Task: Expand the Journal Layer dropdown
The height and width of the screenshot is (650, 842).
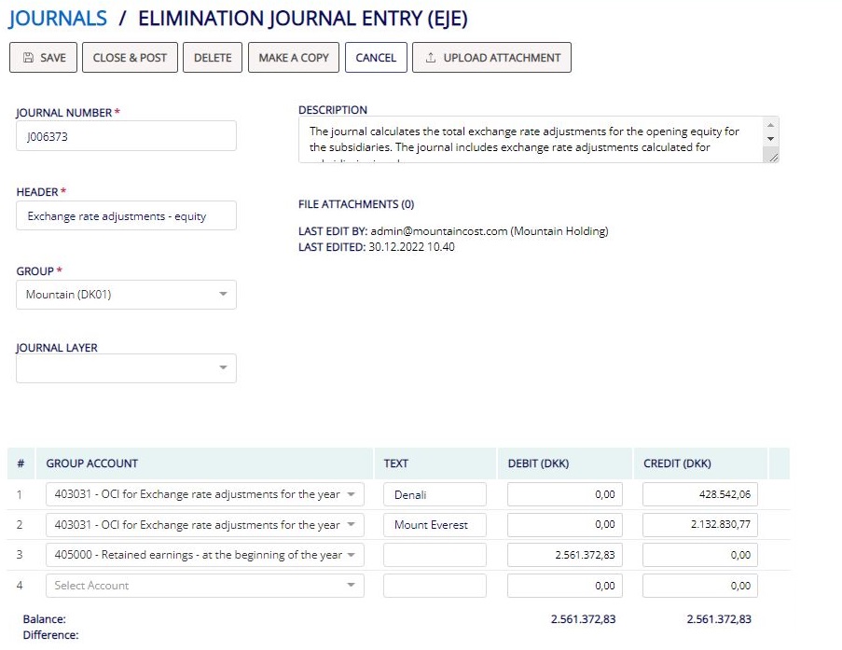Action: point(126,368)
